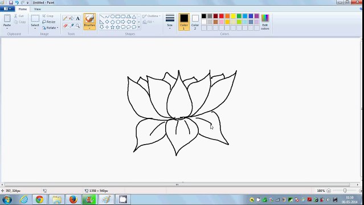Switch to Paint taskbar button
The image size is (364, 205).
point(107,199)
